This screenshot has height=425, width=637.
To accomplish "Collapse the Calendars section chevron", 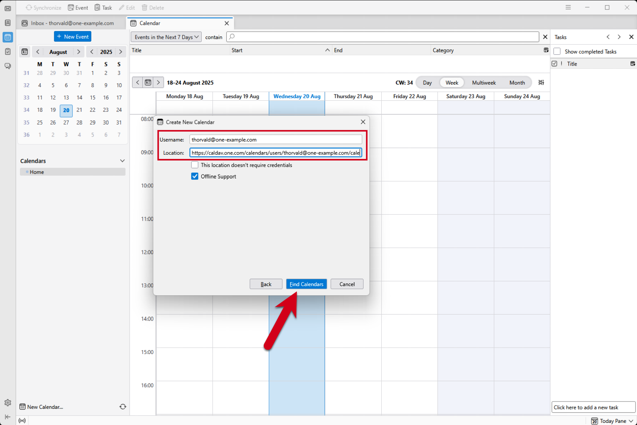I will click(122, 161).
